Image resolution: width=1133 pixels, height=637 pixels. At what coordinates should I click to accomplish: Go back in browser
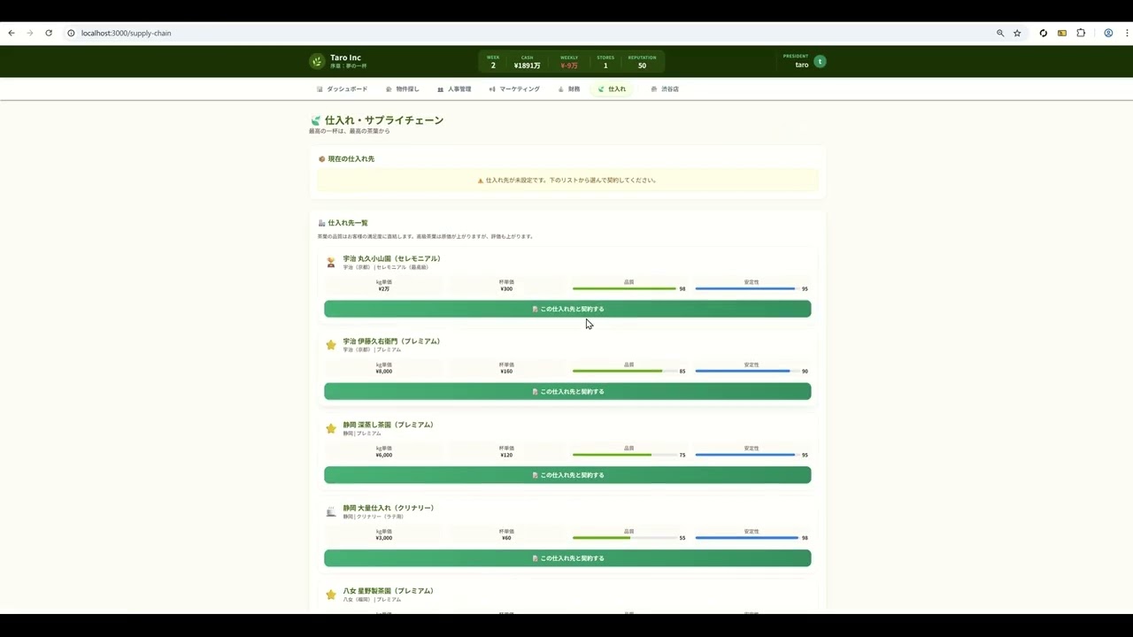point(12,33)
